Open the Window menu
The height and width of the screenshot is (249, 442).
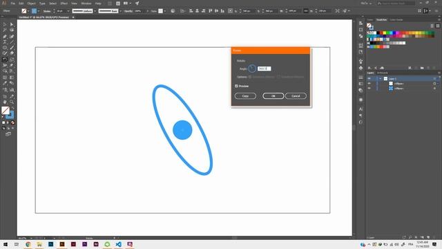(86, 3)
